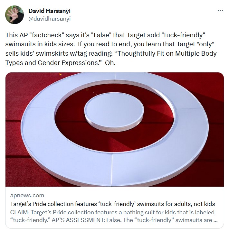
Task: Open the 'Target's Pride collection features' headline
Action: coord(112,204)
